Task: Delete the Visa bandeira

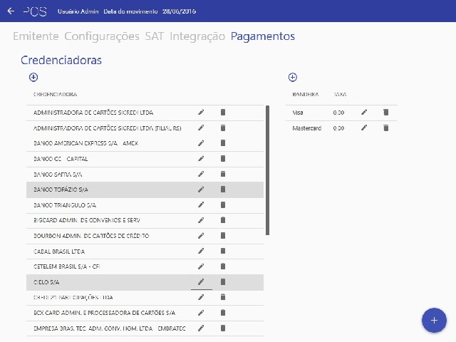Action: coord(386,113)
